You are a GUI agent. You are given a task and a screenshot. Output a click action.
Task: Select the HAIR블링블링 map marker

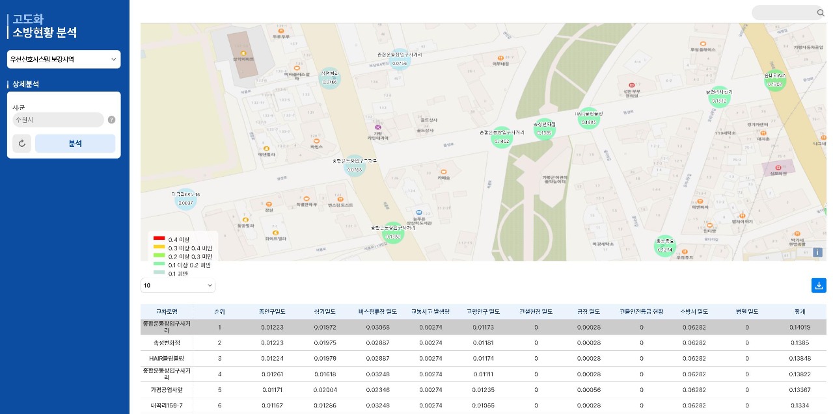tap(588, 119)
